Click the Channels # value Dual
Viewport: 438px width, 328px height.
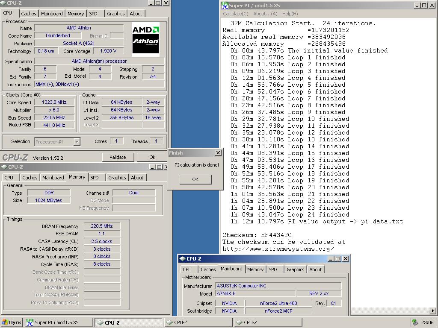click(134, 193)
